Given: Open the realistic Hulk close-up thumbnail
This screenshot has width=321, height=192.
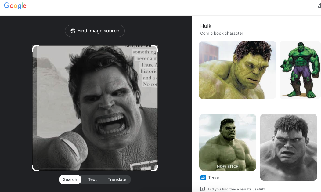Looking at the screenshot, I should click(237, 70).
